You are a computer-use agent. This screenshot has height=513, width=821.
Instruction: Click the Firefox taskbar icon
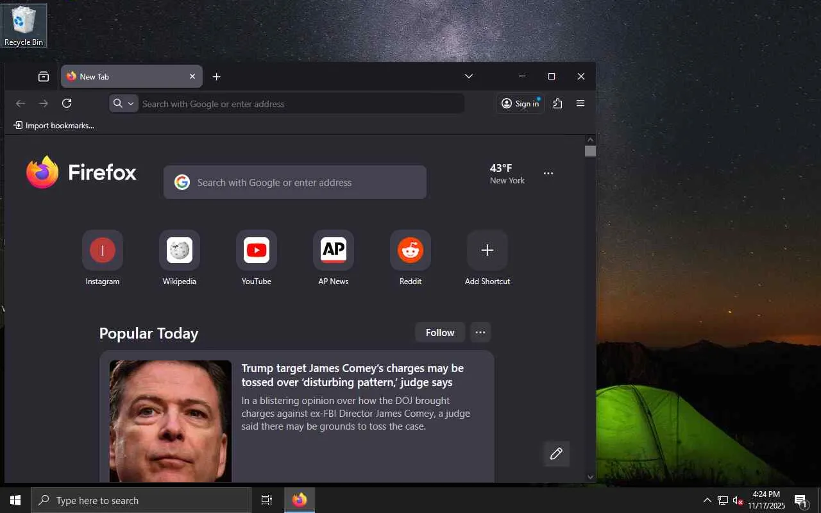point(300,500)
